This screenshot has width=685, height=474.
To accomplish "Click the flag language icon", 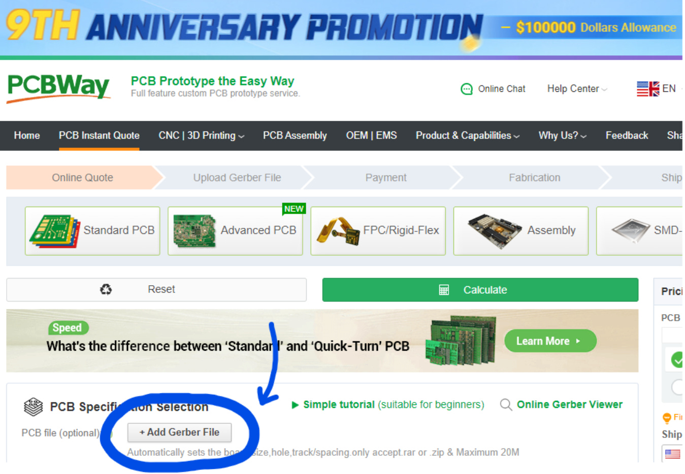I will (648, 89).
